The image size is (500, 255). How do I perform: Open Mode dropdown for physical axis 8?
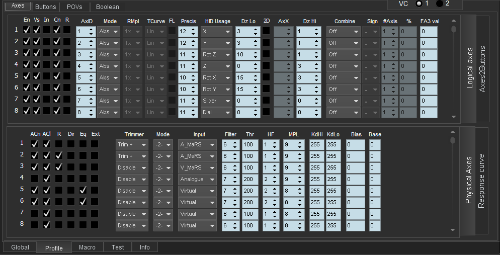(163, 225)
